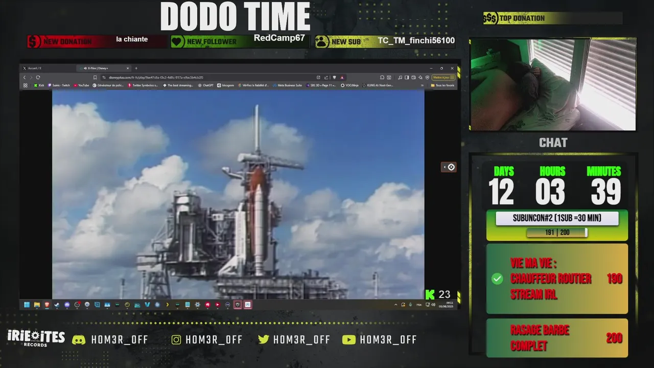Click the Instagram HOM3R_OFF handle

[x=214, y=340]
